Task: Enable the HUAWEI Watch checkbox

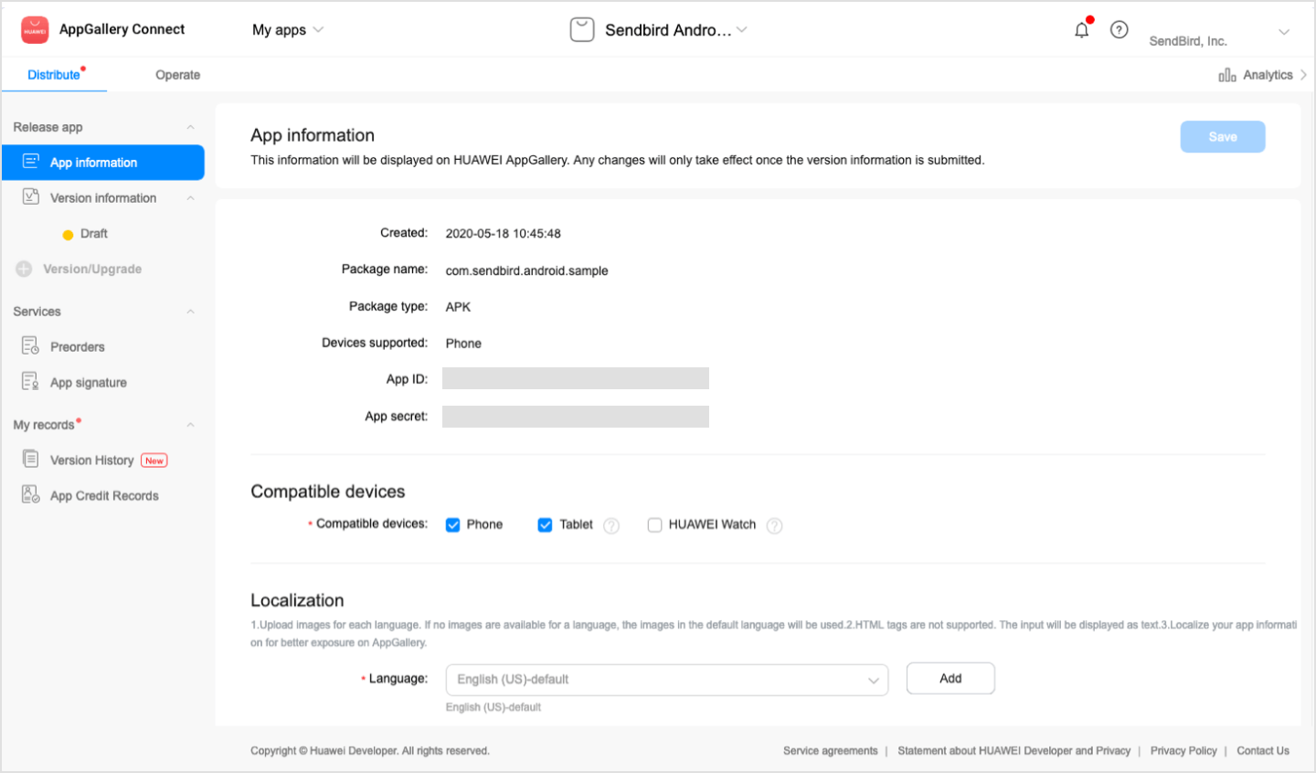Action: click(x=654, y=524)
